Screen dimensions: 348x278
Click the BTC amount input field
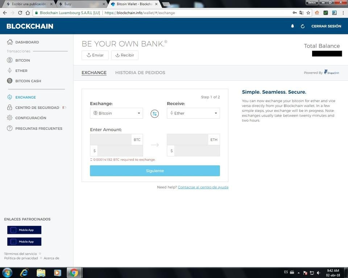coord(111,139)
